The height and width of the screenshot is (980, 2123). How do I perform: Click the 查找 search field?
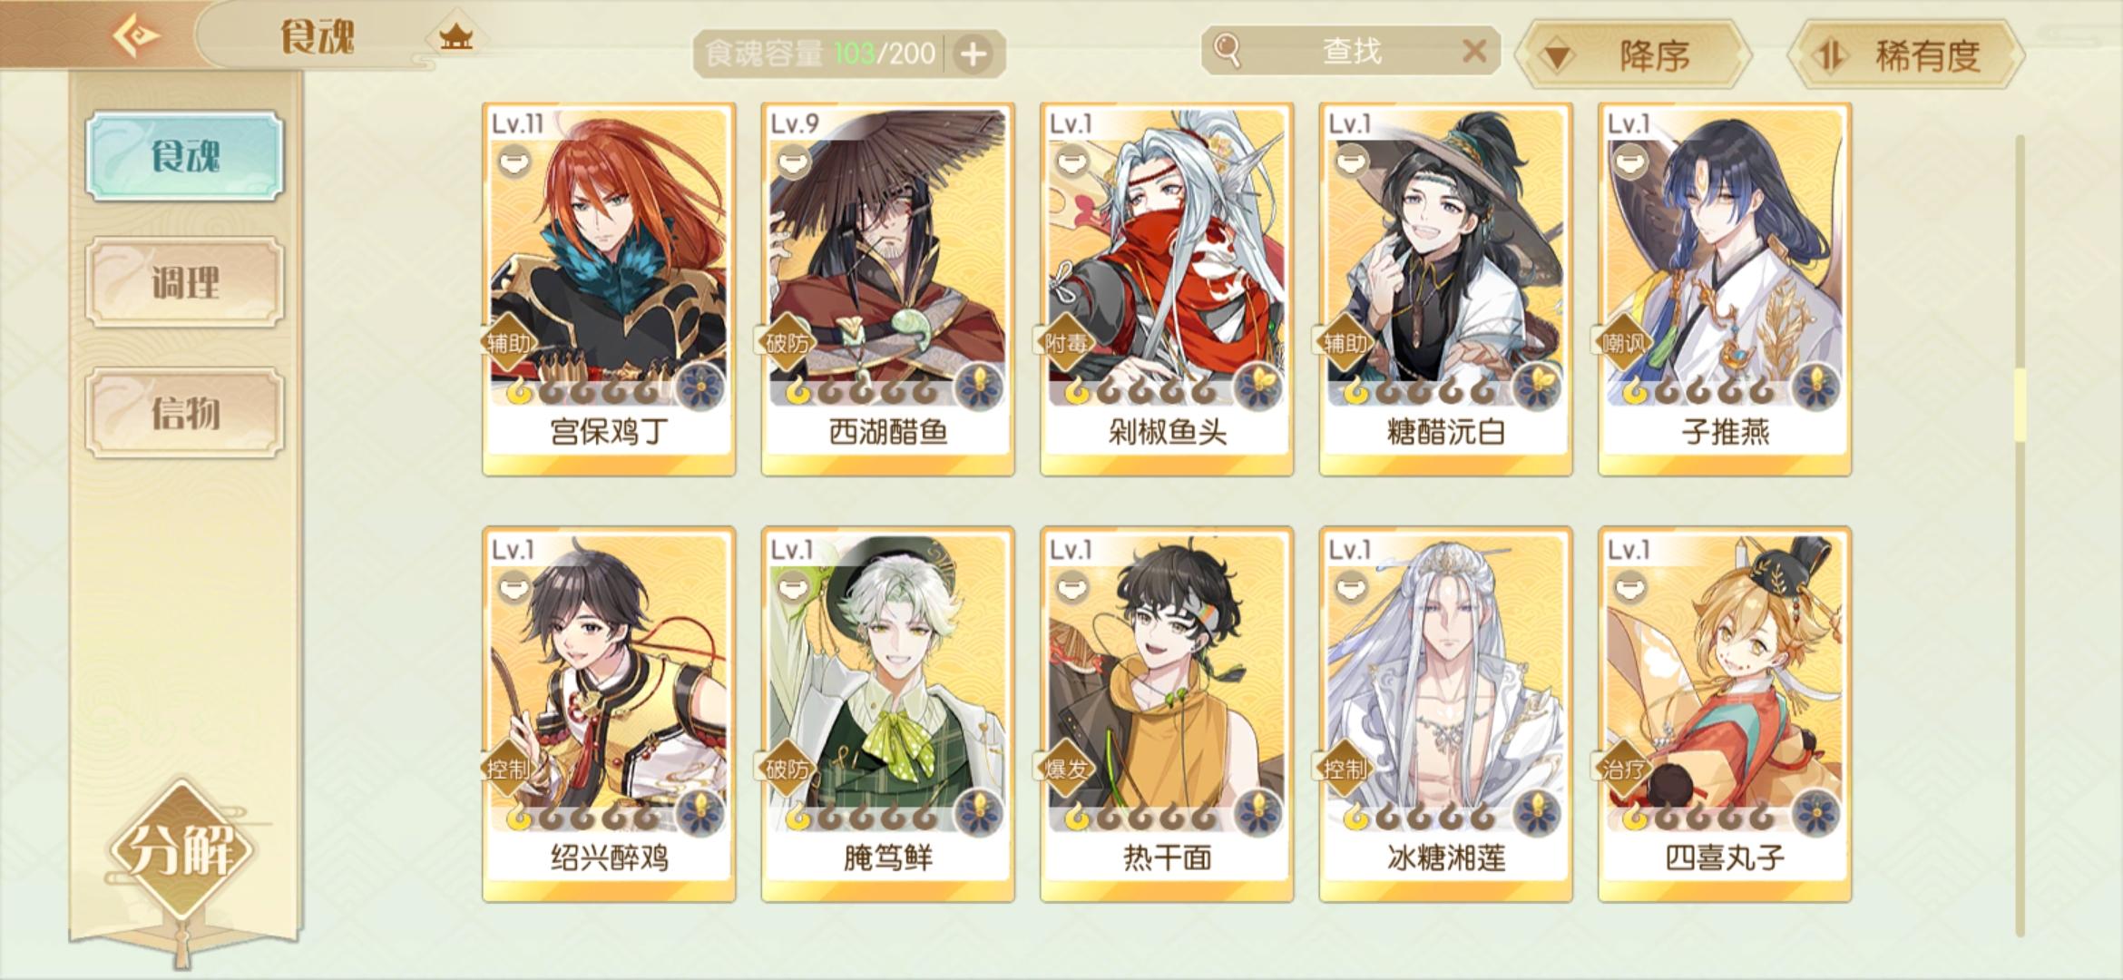[1351, 51]
